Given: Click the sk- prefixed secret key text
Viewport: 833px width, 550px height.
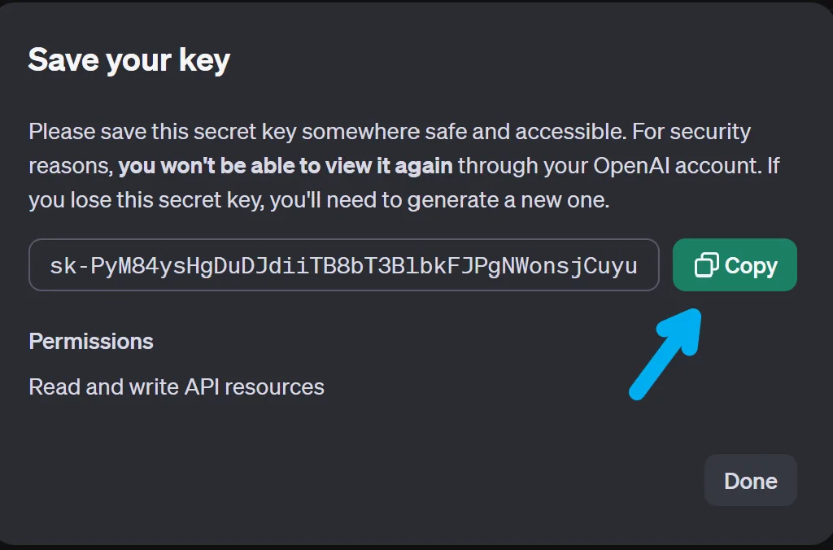Looking at the screenshot, I should tap(342, 264).
